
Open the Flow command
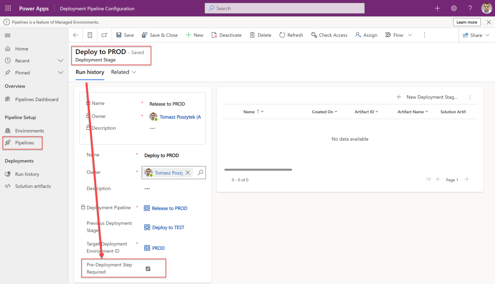[394, 35]
